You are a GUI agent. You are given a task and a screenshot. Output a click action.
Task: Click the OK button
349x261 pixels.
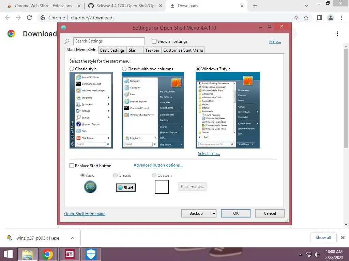[x=236, y=213]
